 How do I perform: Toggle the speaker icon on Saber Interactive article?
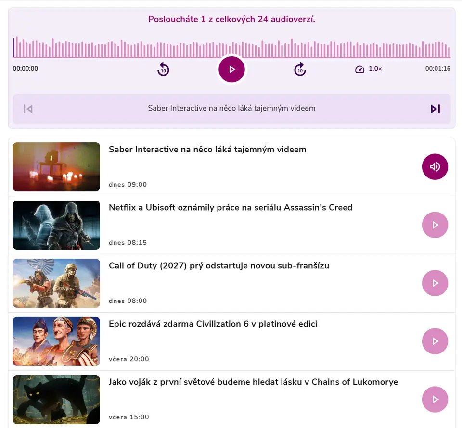(x=435, y=167)
